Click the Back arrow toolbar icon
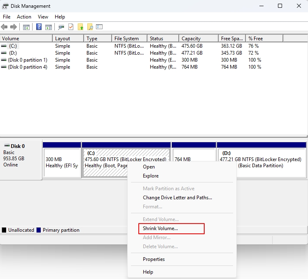Image resolution: width=308 pixels, height=279 pixels. point(5,27)
